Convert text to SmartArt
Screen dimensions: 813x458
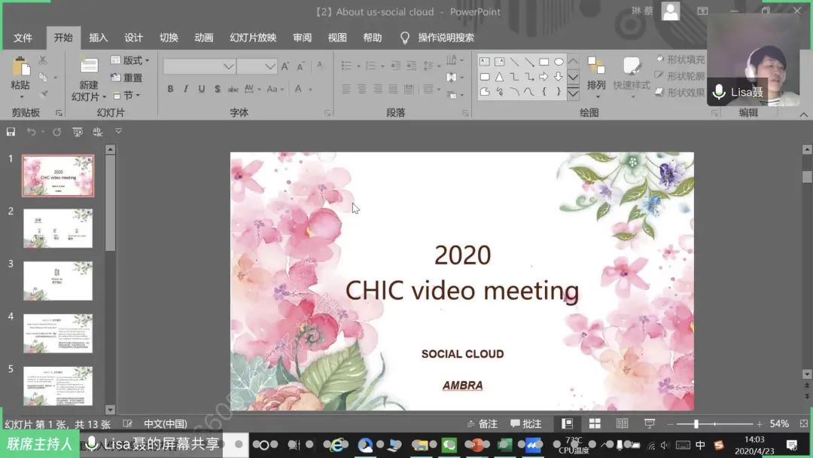click(x=452, y=94)
